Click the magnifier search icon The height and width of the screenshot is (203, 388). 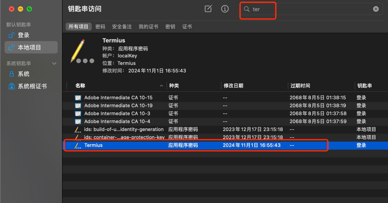click(x=246, y=9)
